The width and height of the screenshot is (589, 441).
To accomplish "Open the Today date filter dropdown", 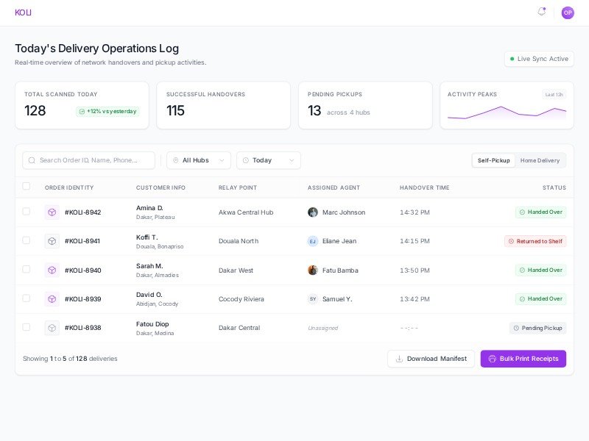I will pos(268,160).
